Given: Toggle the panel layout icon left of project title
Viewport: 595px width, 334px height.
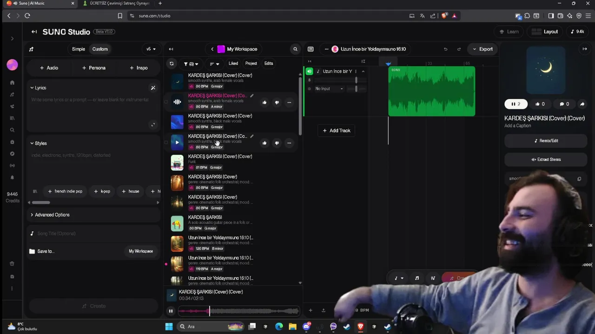Looking at the screenshot, I should click(311, 49).
